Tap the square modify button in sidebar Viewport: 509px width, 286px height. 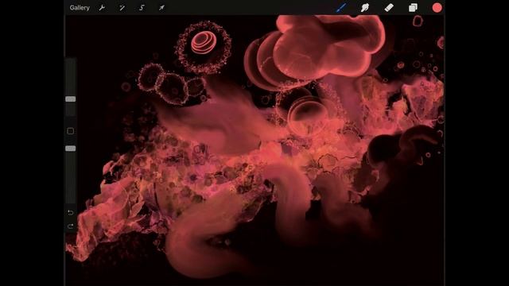[71, 131]
